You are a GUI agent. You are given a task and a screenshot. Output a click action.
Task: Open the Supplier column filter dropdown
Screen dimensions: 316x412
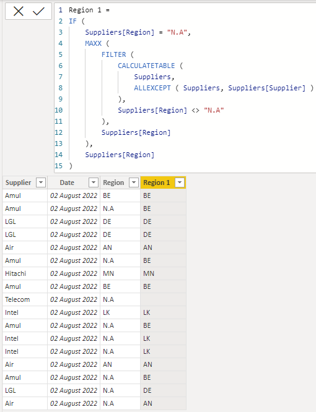click(x=41, y=182)
